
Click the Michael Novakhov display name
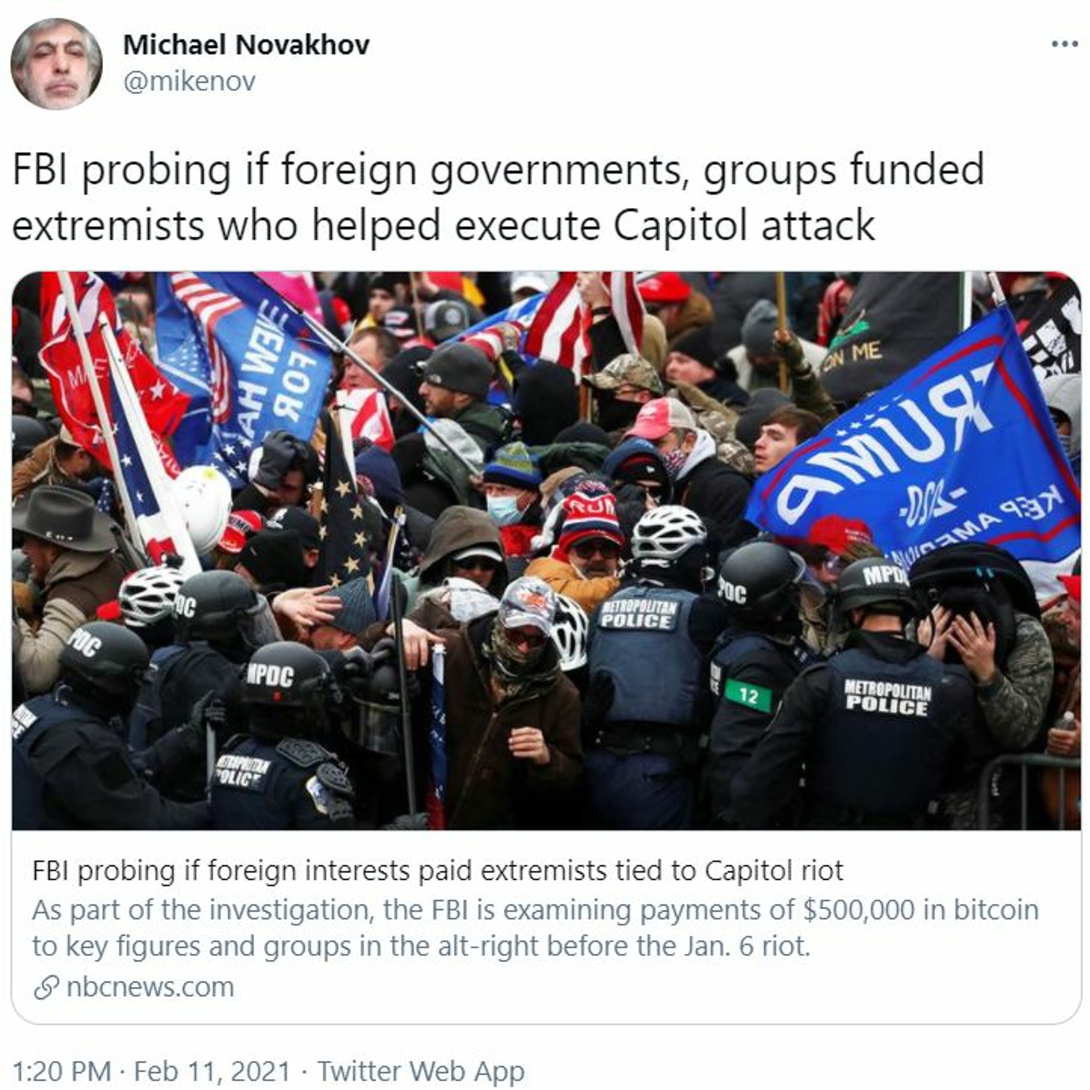[x=246, y=45]
